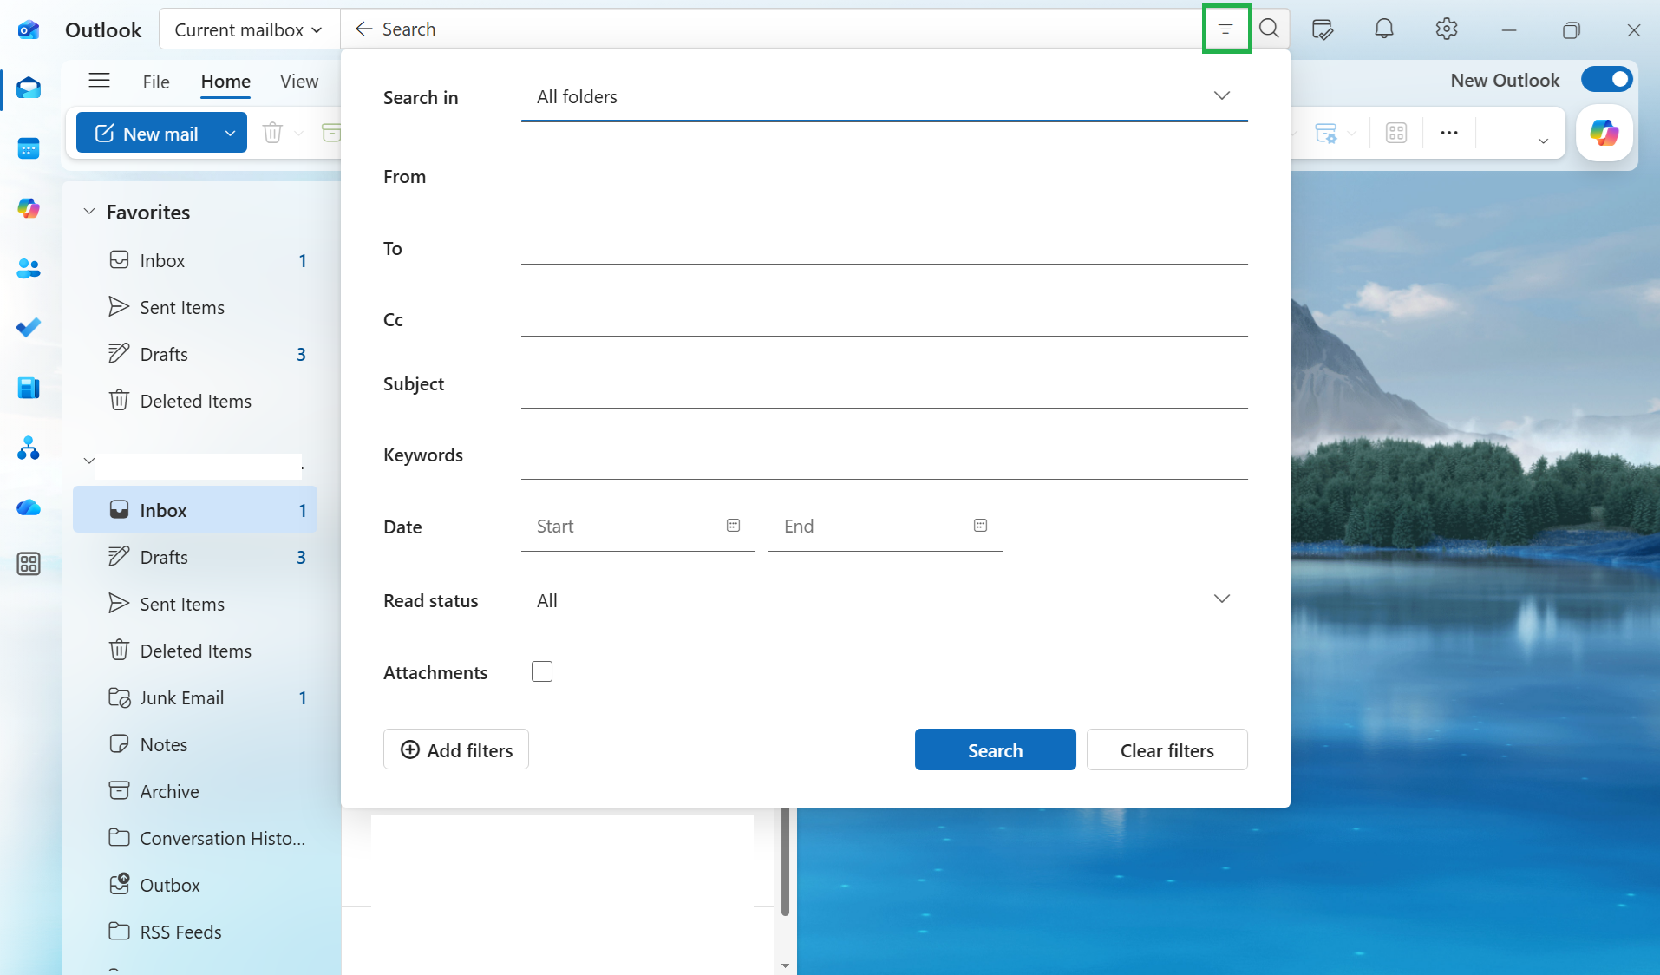Click in the top Search text box
Screen dimensions: 1660x975
pos(788,29)
